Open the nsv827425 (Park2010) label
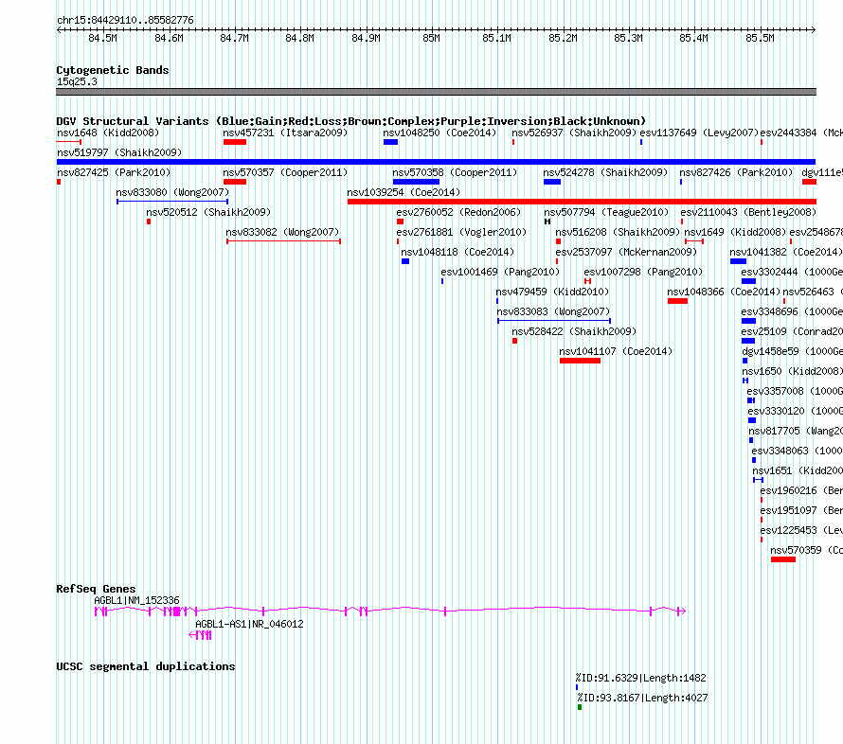The image size is (843, 744). tap(114, 172)
